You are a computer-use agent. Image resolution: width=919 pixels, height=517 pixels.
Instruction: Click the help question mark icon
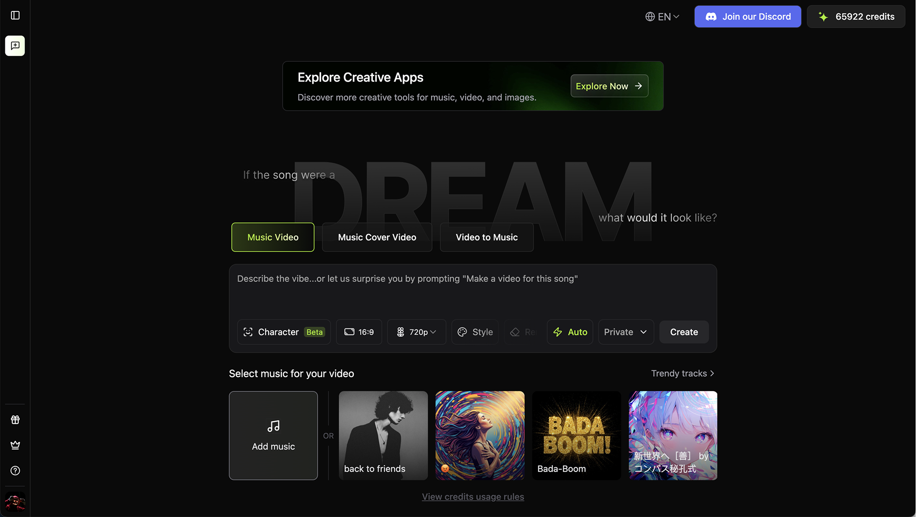[x=15, y=471]
